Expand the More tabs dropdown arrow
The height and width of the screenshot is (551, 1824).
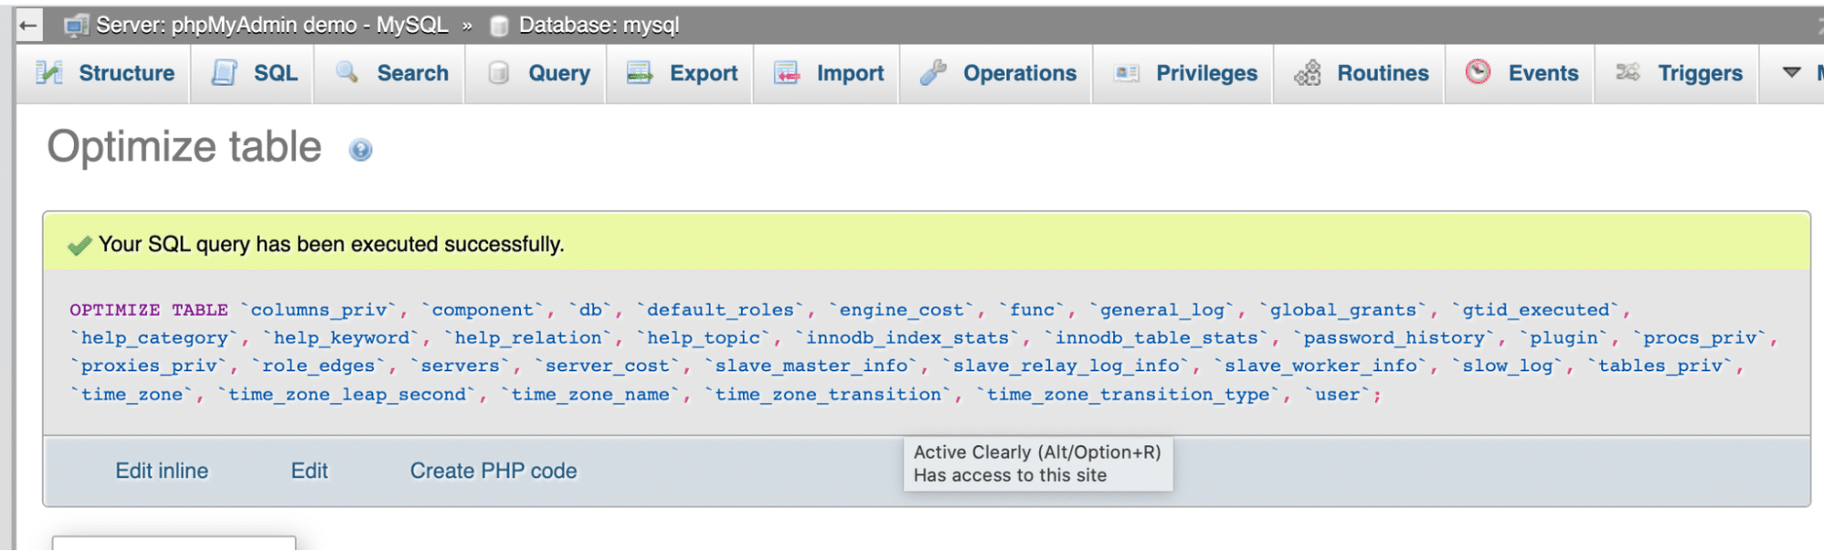click(x=1791, y=72)
